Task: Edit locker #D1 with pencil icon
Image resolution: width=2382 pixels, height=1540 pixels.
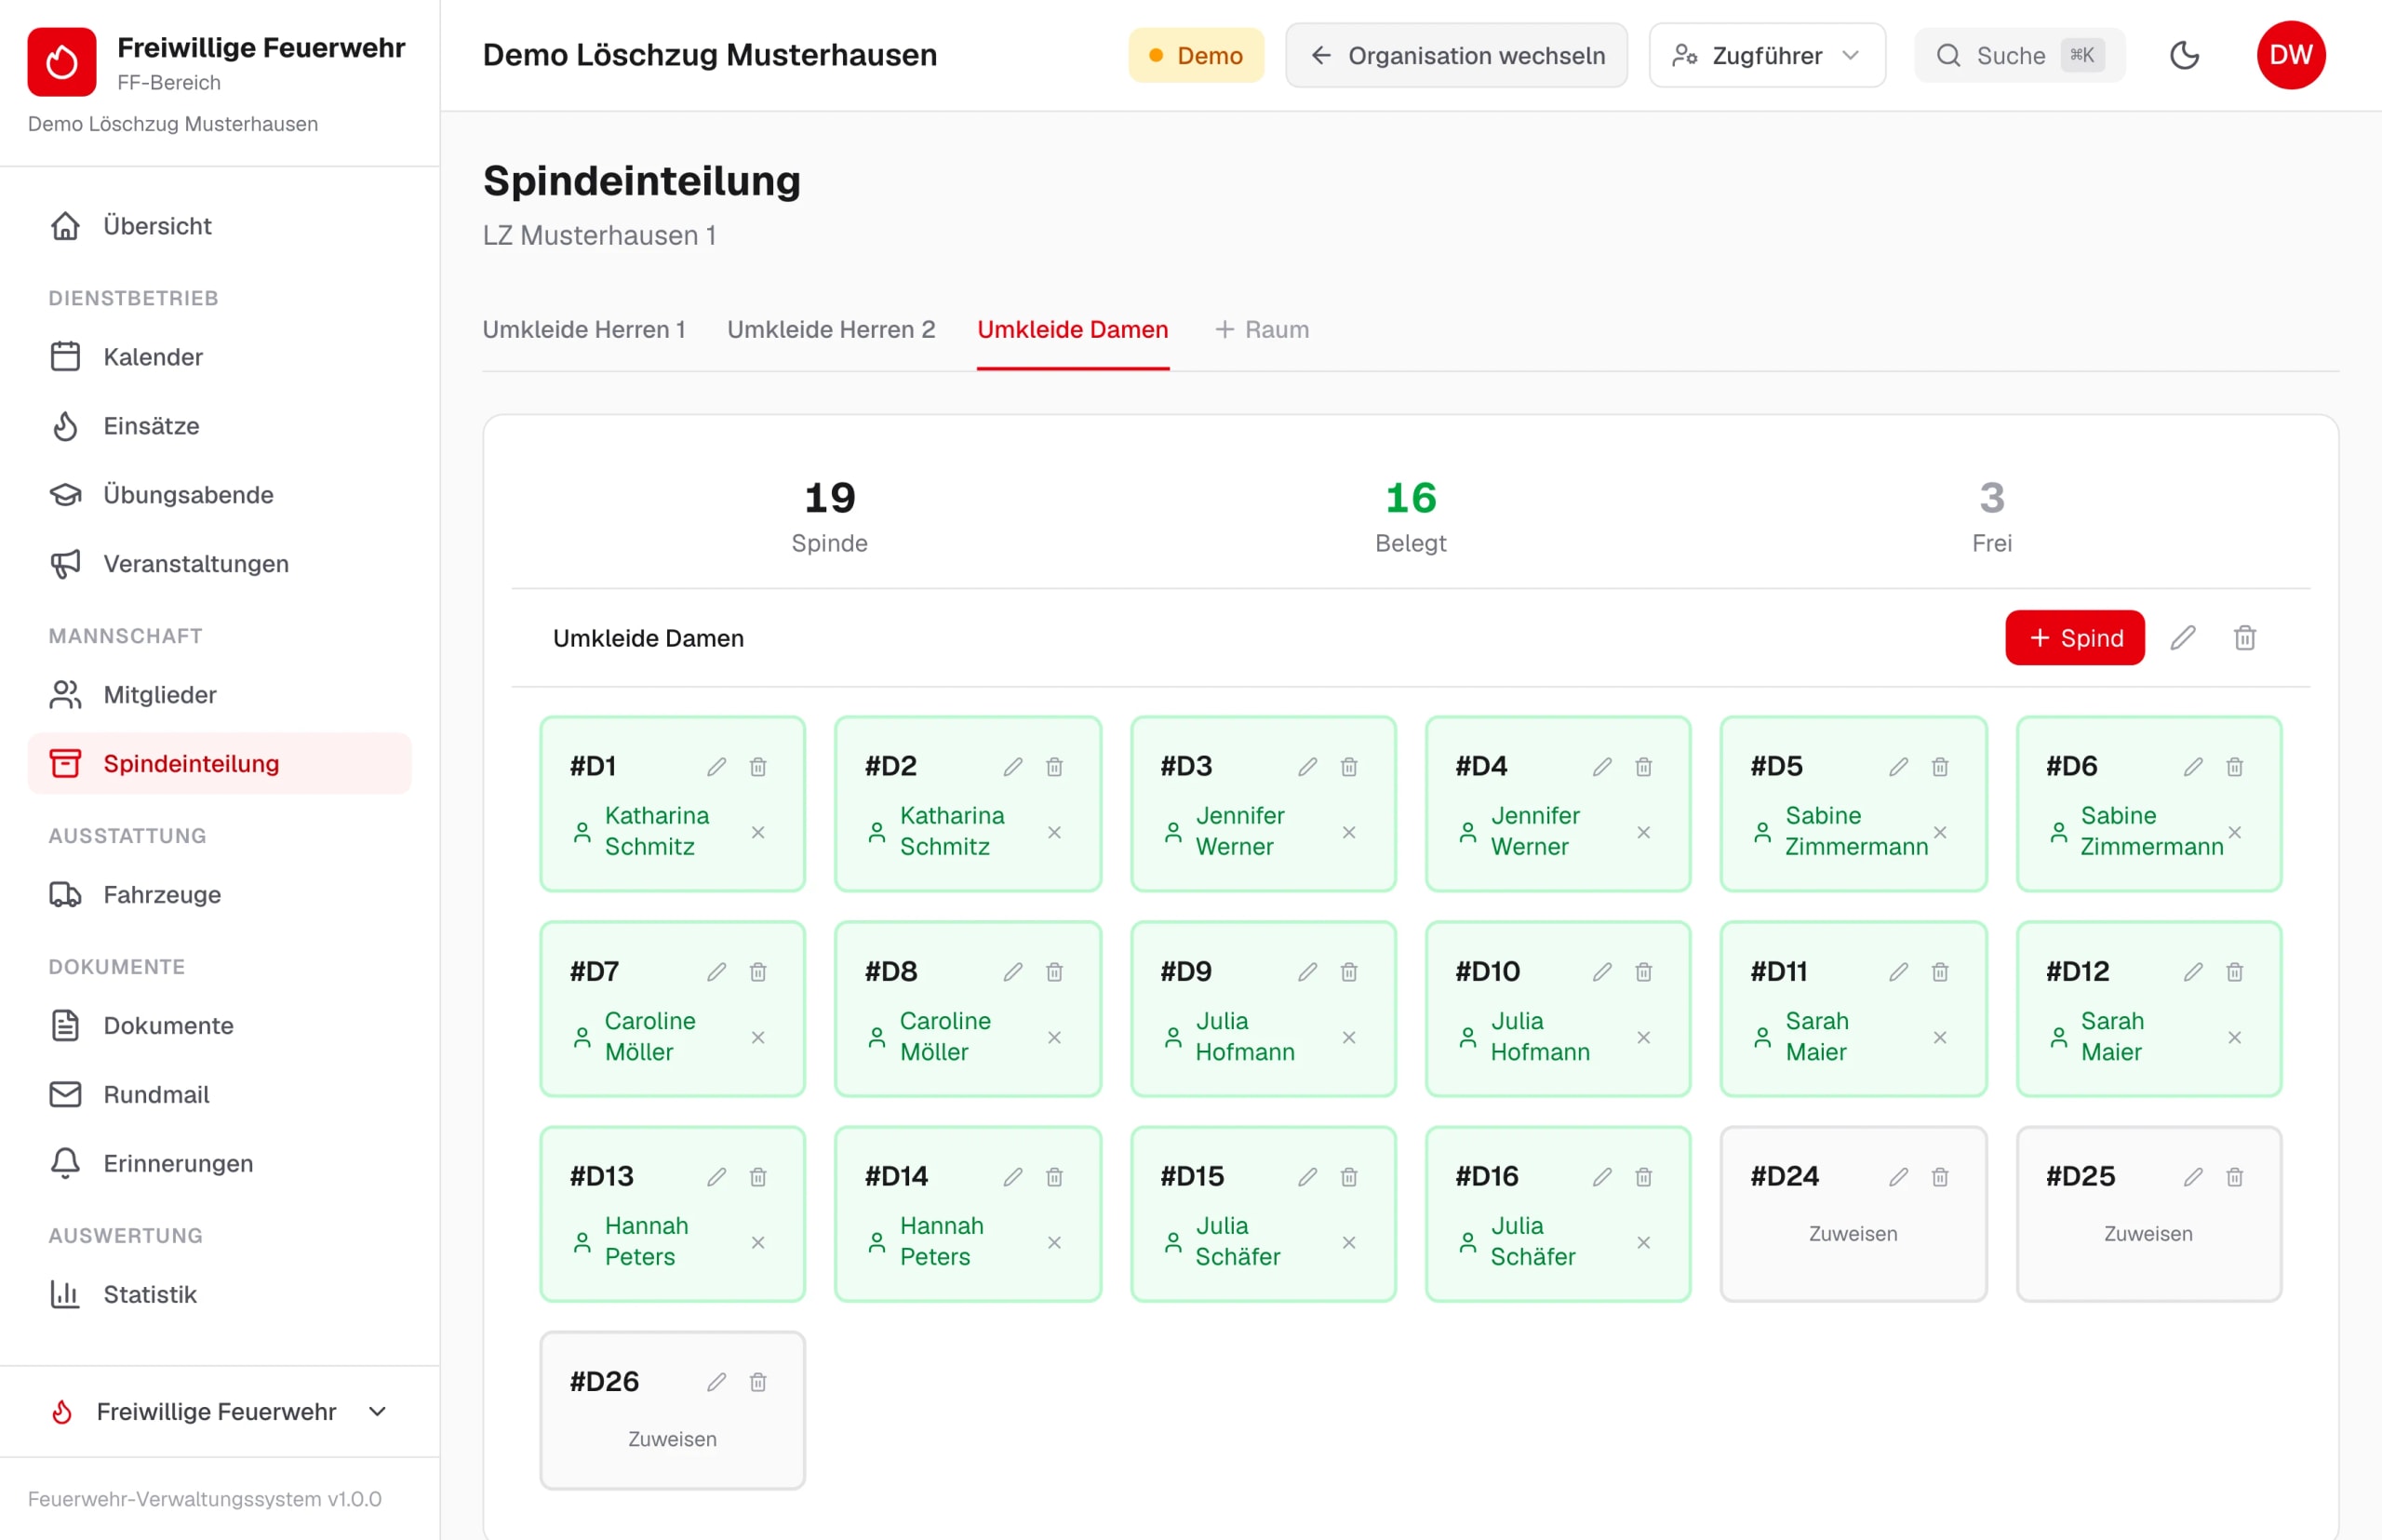Action: (716, 767)
